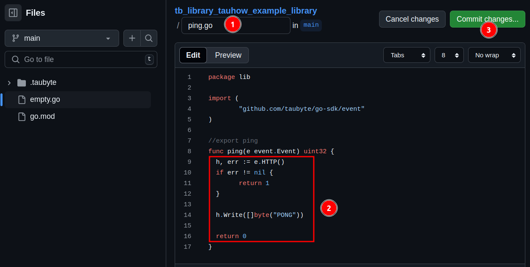Open the tb_library_tauhow_example_library repository link
This screenshot has width=530, height=267.
point(245,11)
